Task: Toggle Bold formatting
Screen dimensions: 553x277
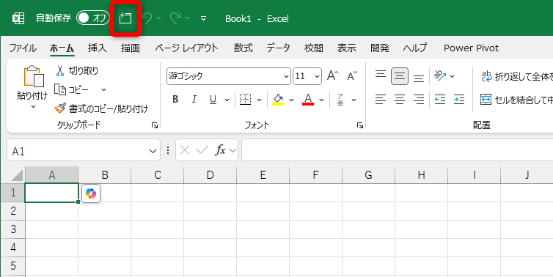Action: tap(175, 100)
